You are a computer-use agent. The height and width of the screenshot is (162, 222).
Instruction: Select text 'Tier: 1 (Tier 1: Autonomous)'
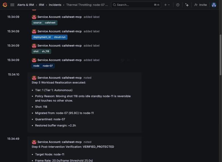[54, 90]
